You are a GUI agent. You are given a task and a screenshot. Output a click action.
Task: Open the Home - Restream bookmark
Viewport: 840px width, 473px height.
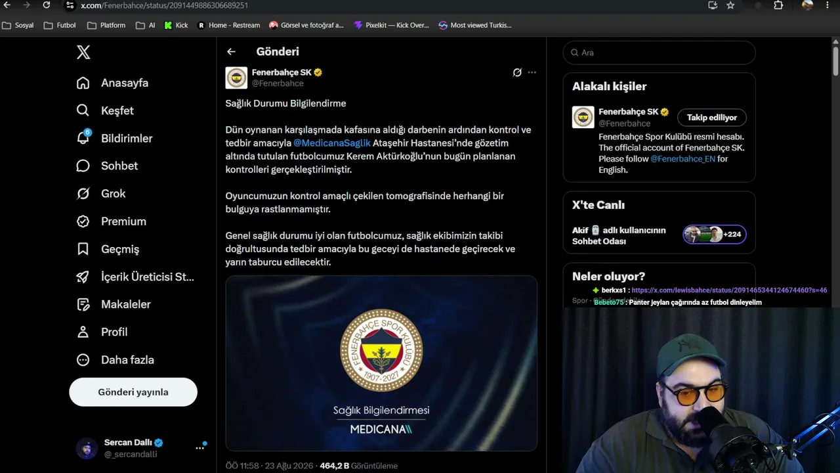coord(228,25)
